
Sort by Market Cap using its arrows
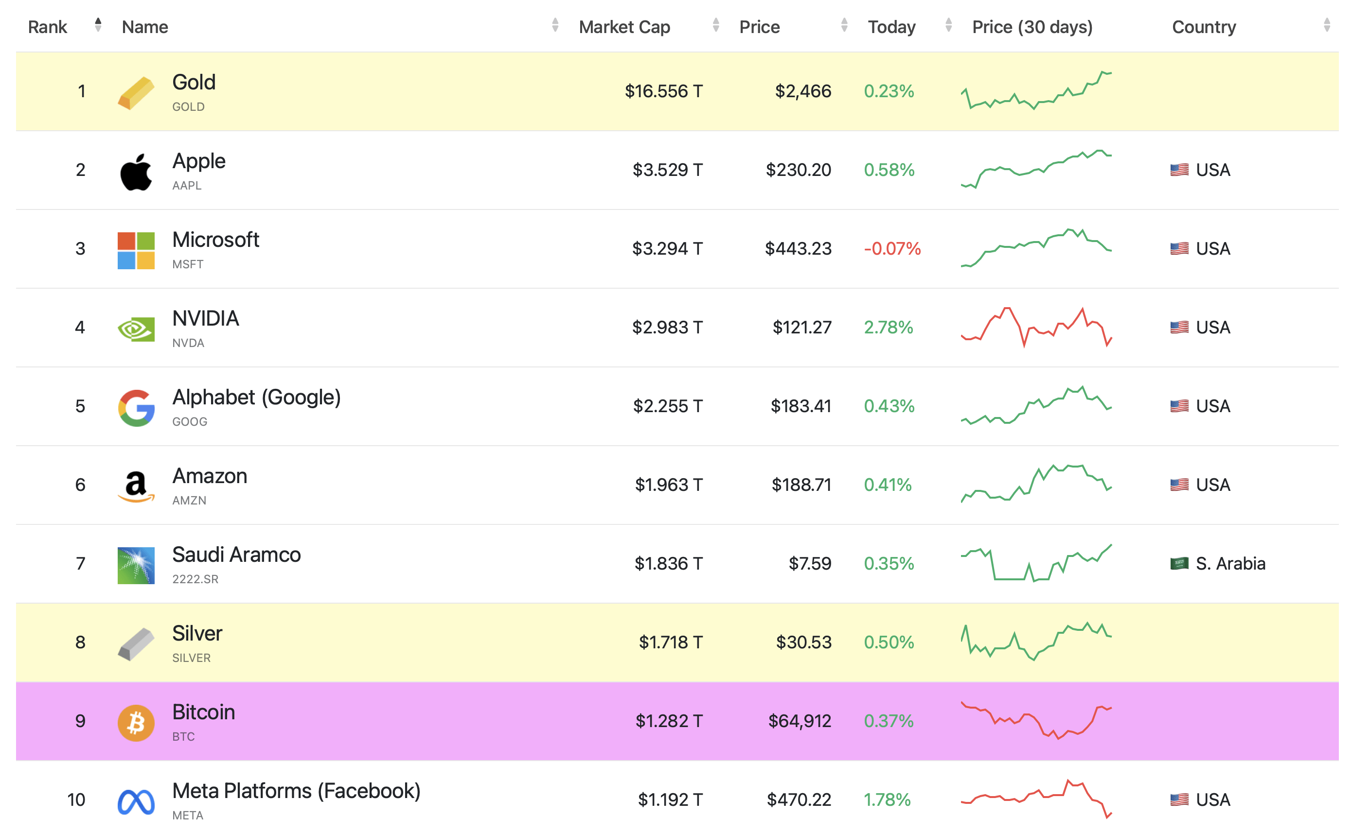pos(716,25)
